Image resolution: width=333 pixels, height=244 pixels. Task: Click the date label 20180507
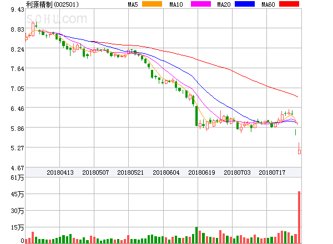click(95, 172)
